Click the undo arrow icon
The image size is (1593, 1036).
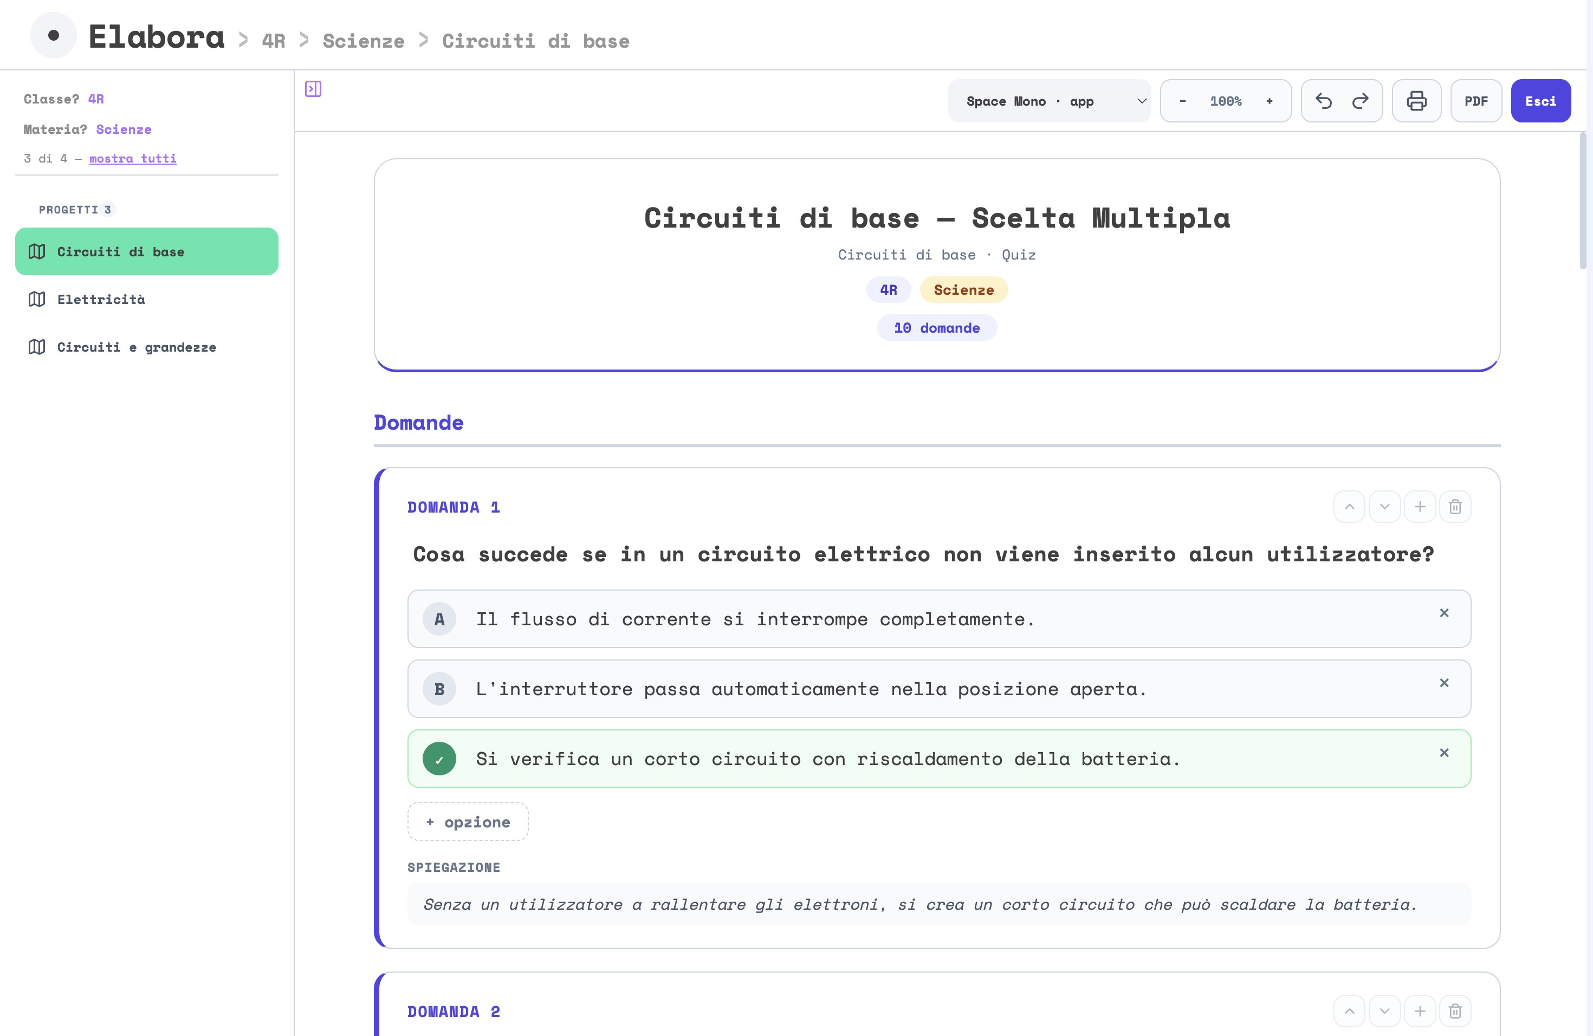point(1323,101)
